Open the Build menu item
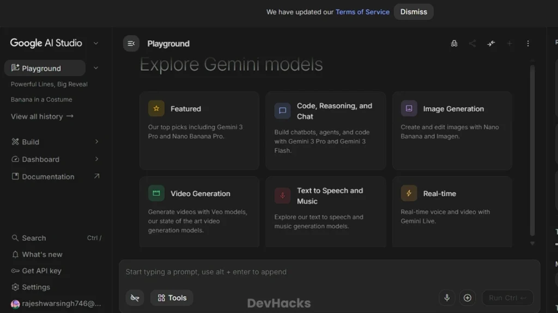The height and width of the screenshot is (313, 558). click(56, 142)
